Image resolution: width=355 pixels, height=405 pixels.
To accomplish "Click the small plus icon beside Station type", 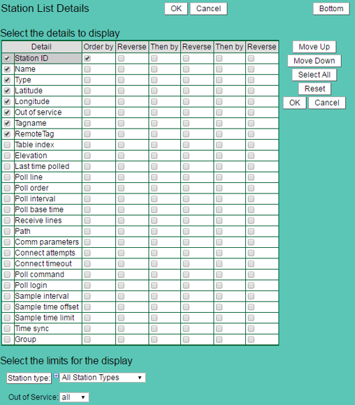I will tap(56, 376).
